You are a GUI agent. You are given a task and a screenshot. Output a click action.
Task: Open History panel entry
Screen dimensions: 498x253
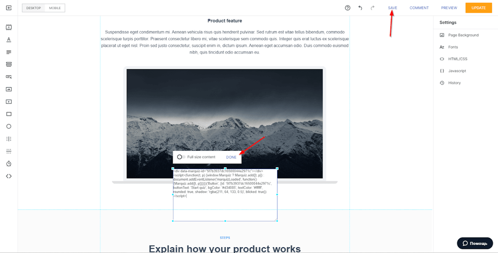tap(454, 83)
